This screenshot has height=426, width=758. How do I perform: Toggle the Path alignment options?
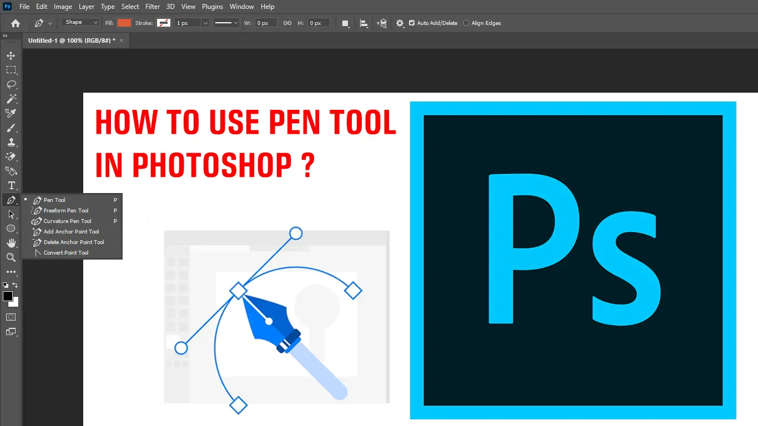pos(364,23)
